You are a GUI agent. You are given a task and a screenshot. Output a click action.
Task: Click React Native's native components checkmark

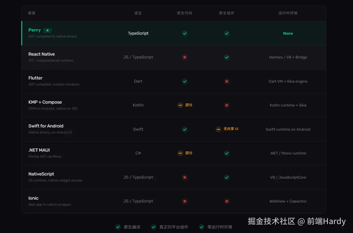(227, 57)
